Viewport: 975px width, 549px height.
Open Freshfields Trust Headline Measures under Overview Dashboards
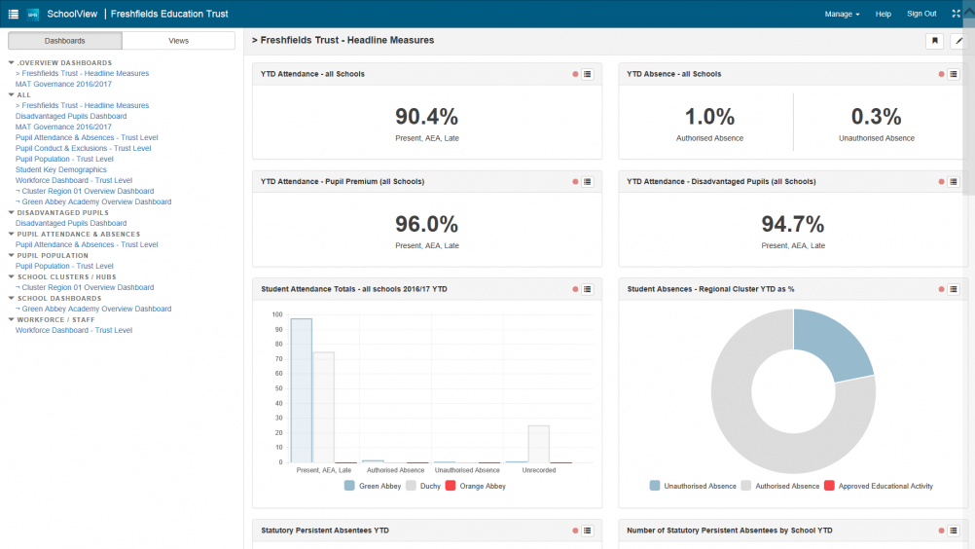pos(82,73)
